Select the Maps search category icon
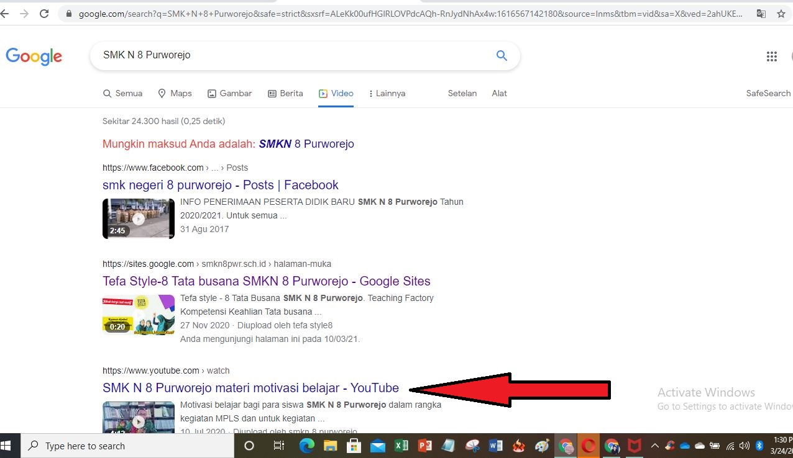 click(162, 93)
